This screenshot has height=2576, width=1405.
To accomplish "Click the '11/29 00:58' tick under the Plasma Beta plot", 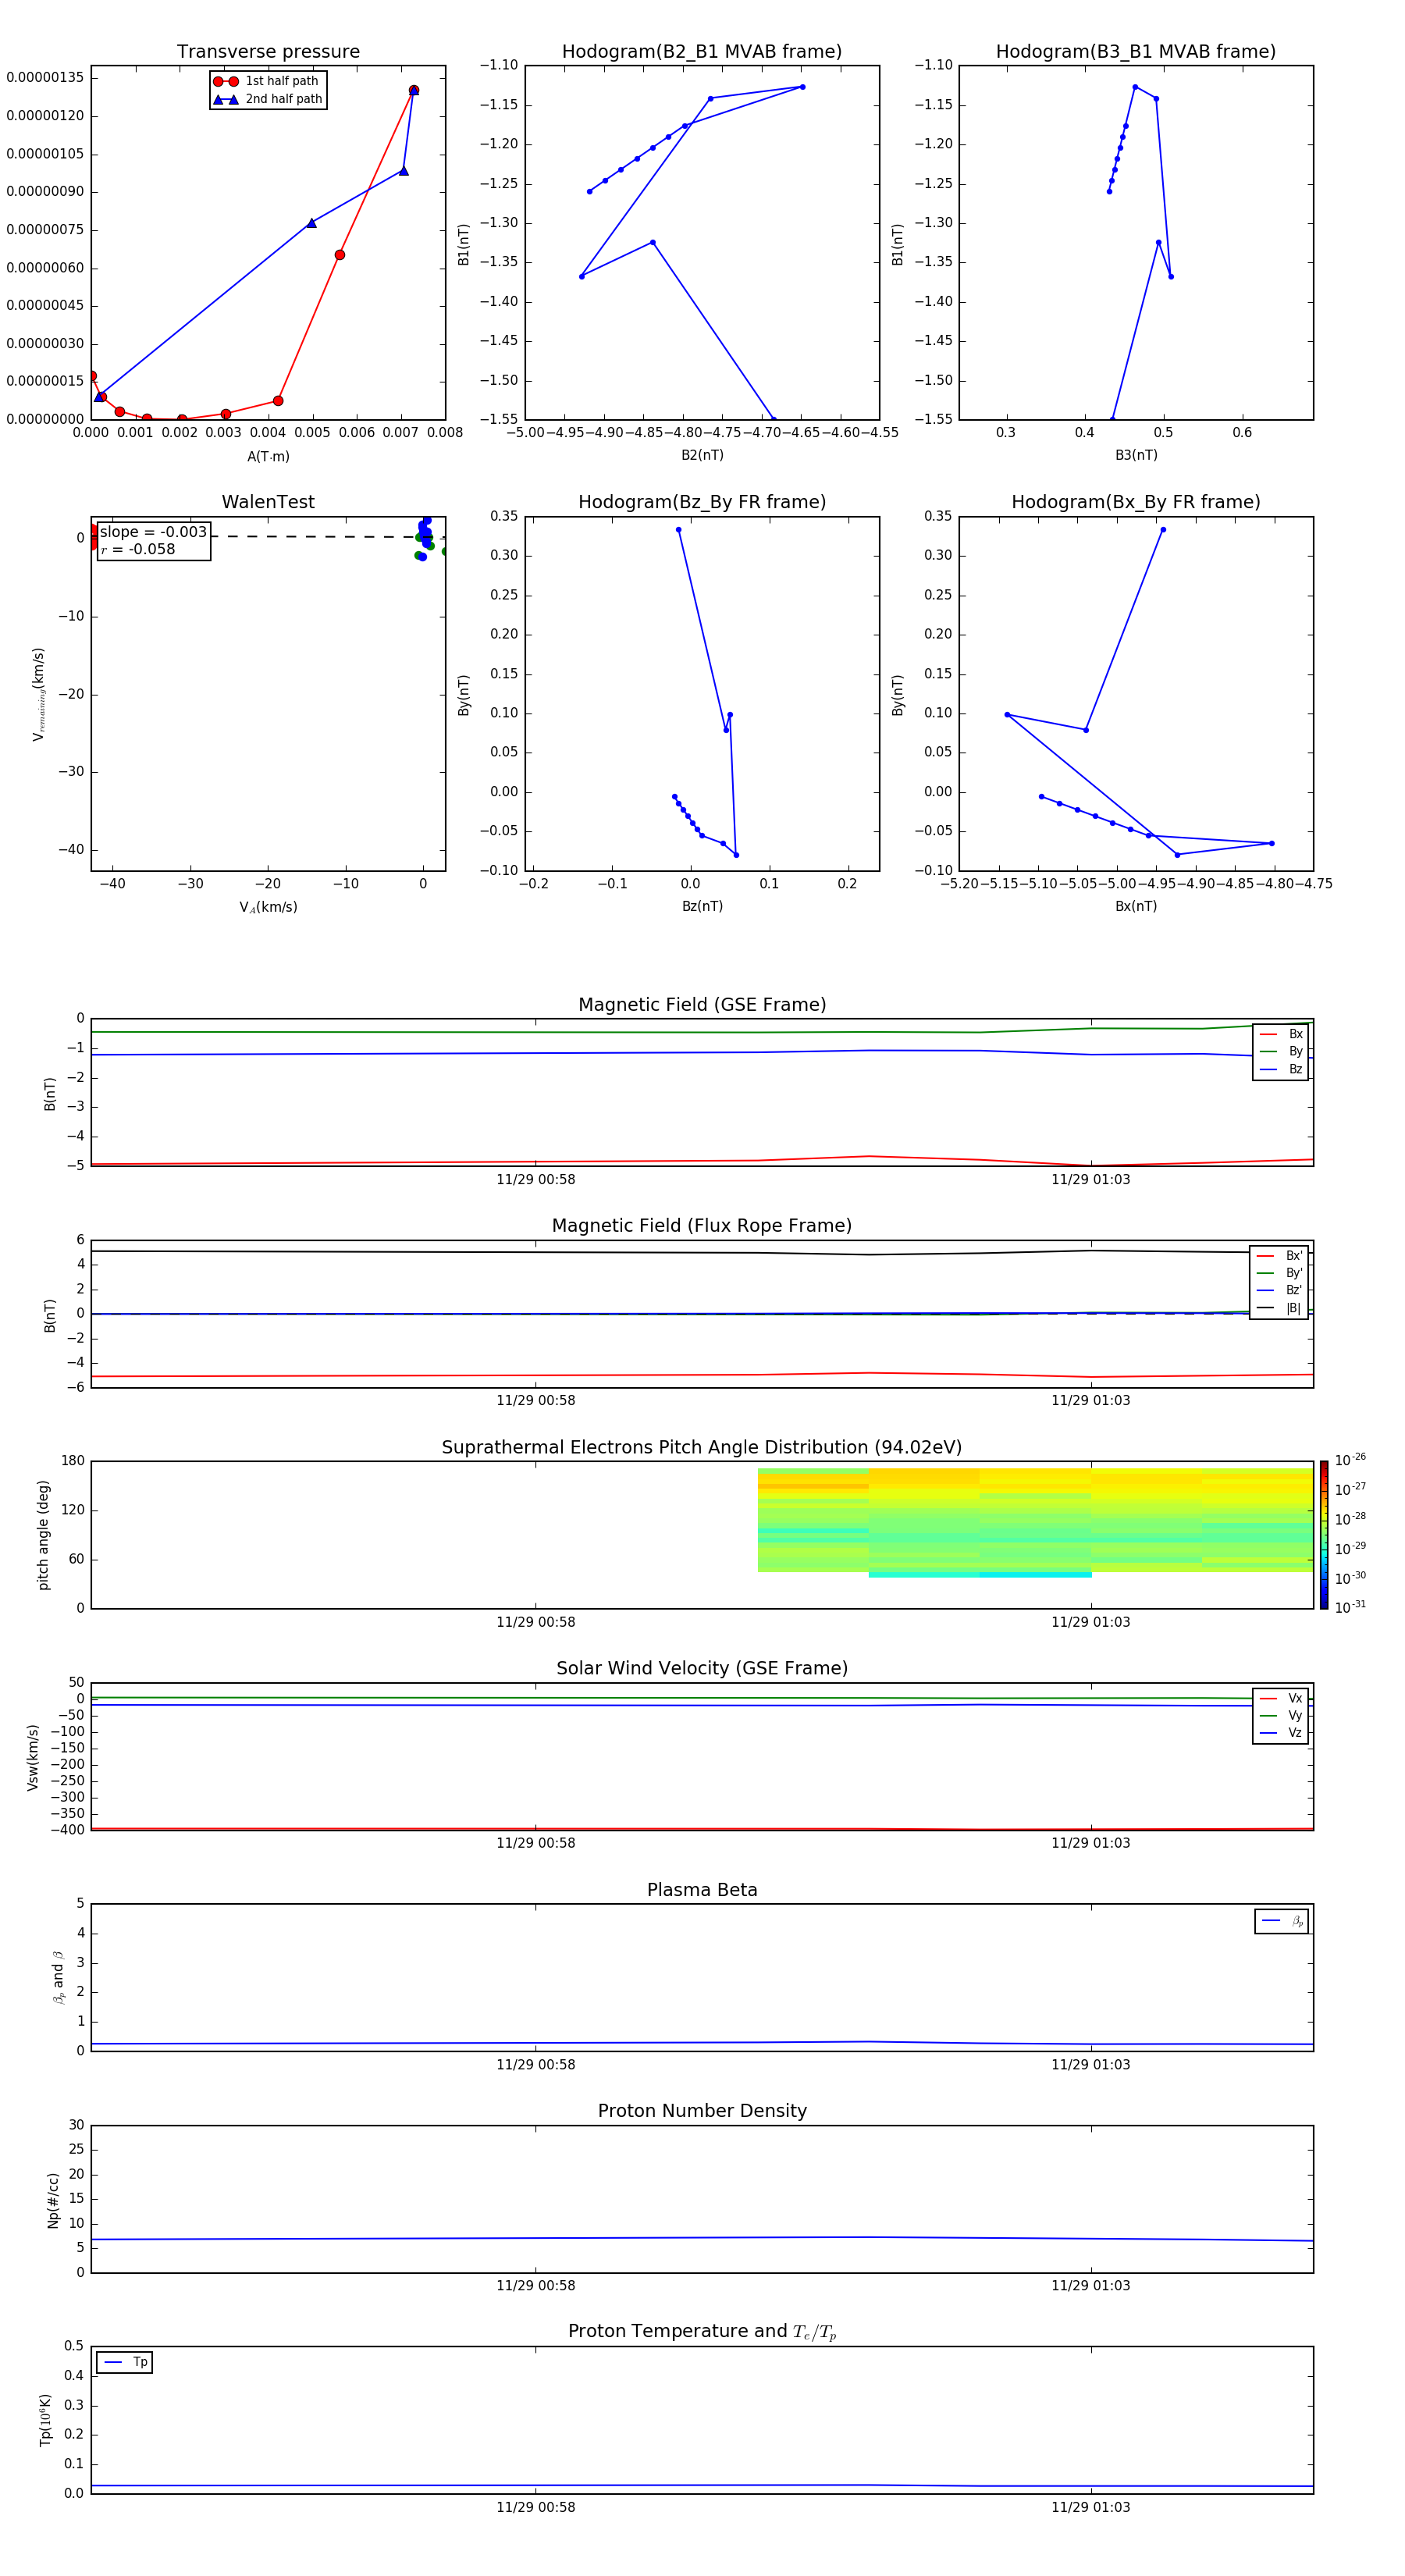I will pos(535,2064).
